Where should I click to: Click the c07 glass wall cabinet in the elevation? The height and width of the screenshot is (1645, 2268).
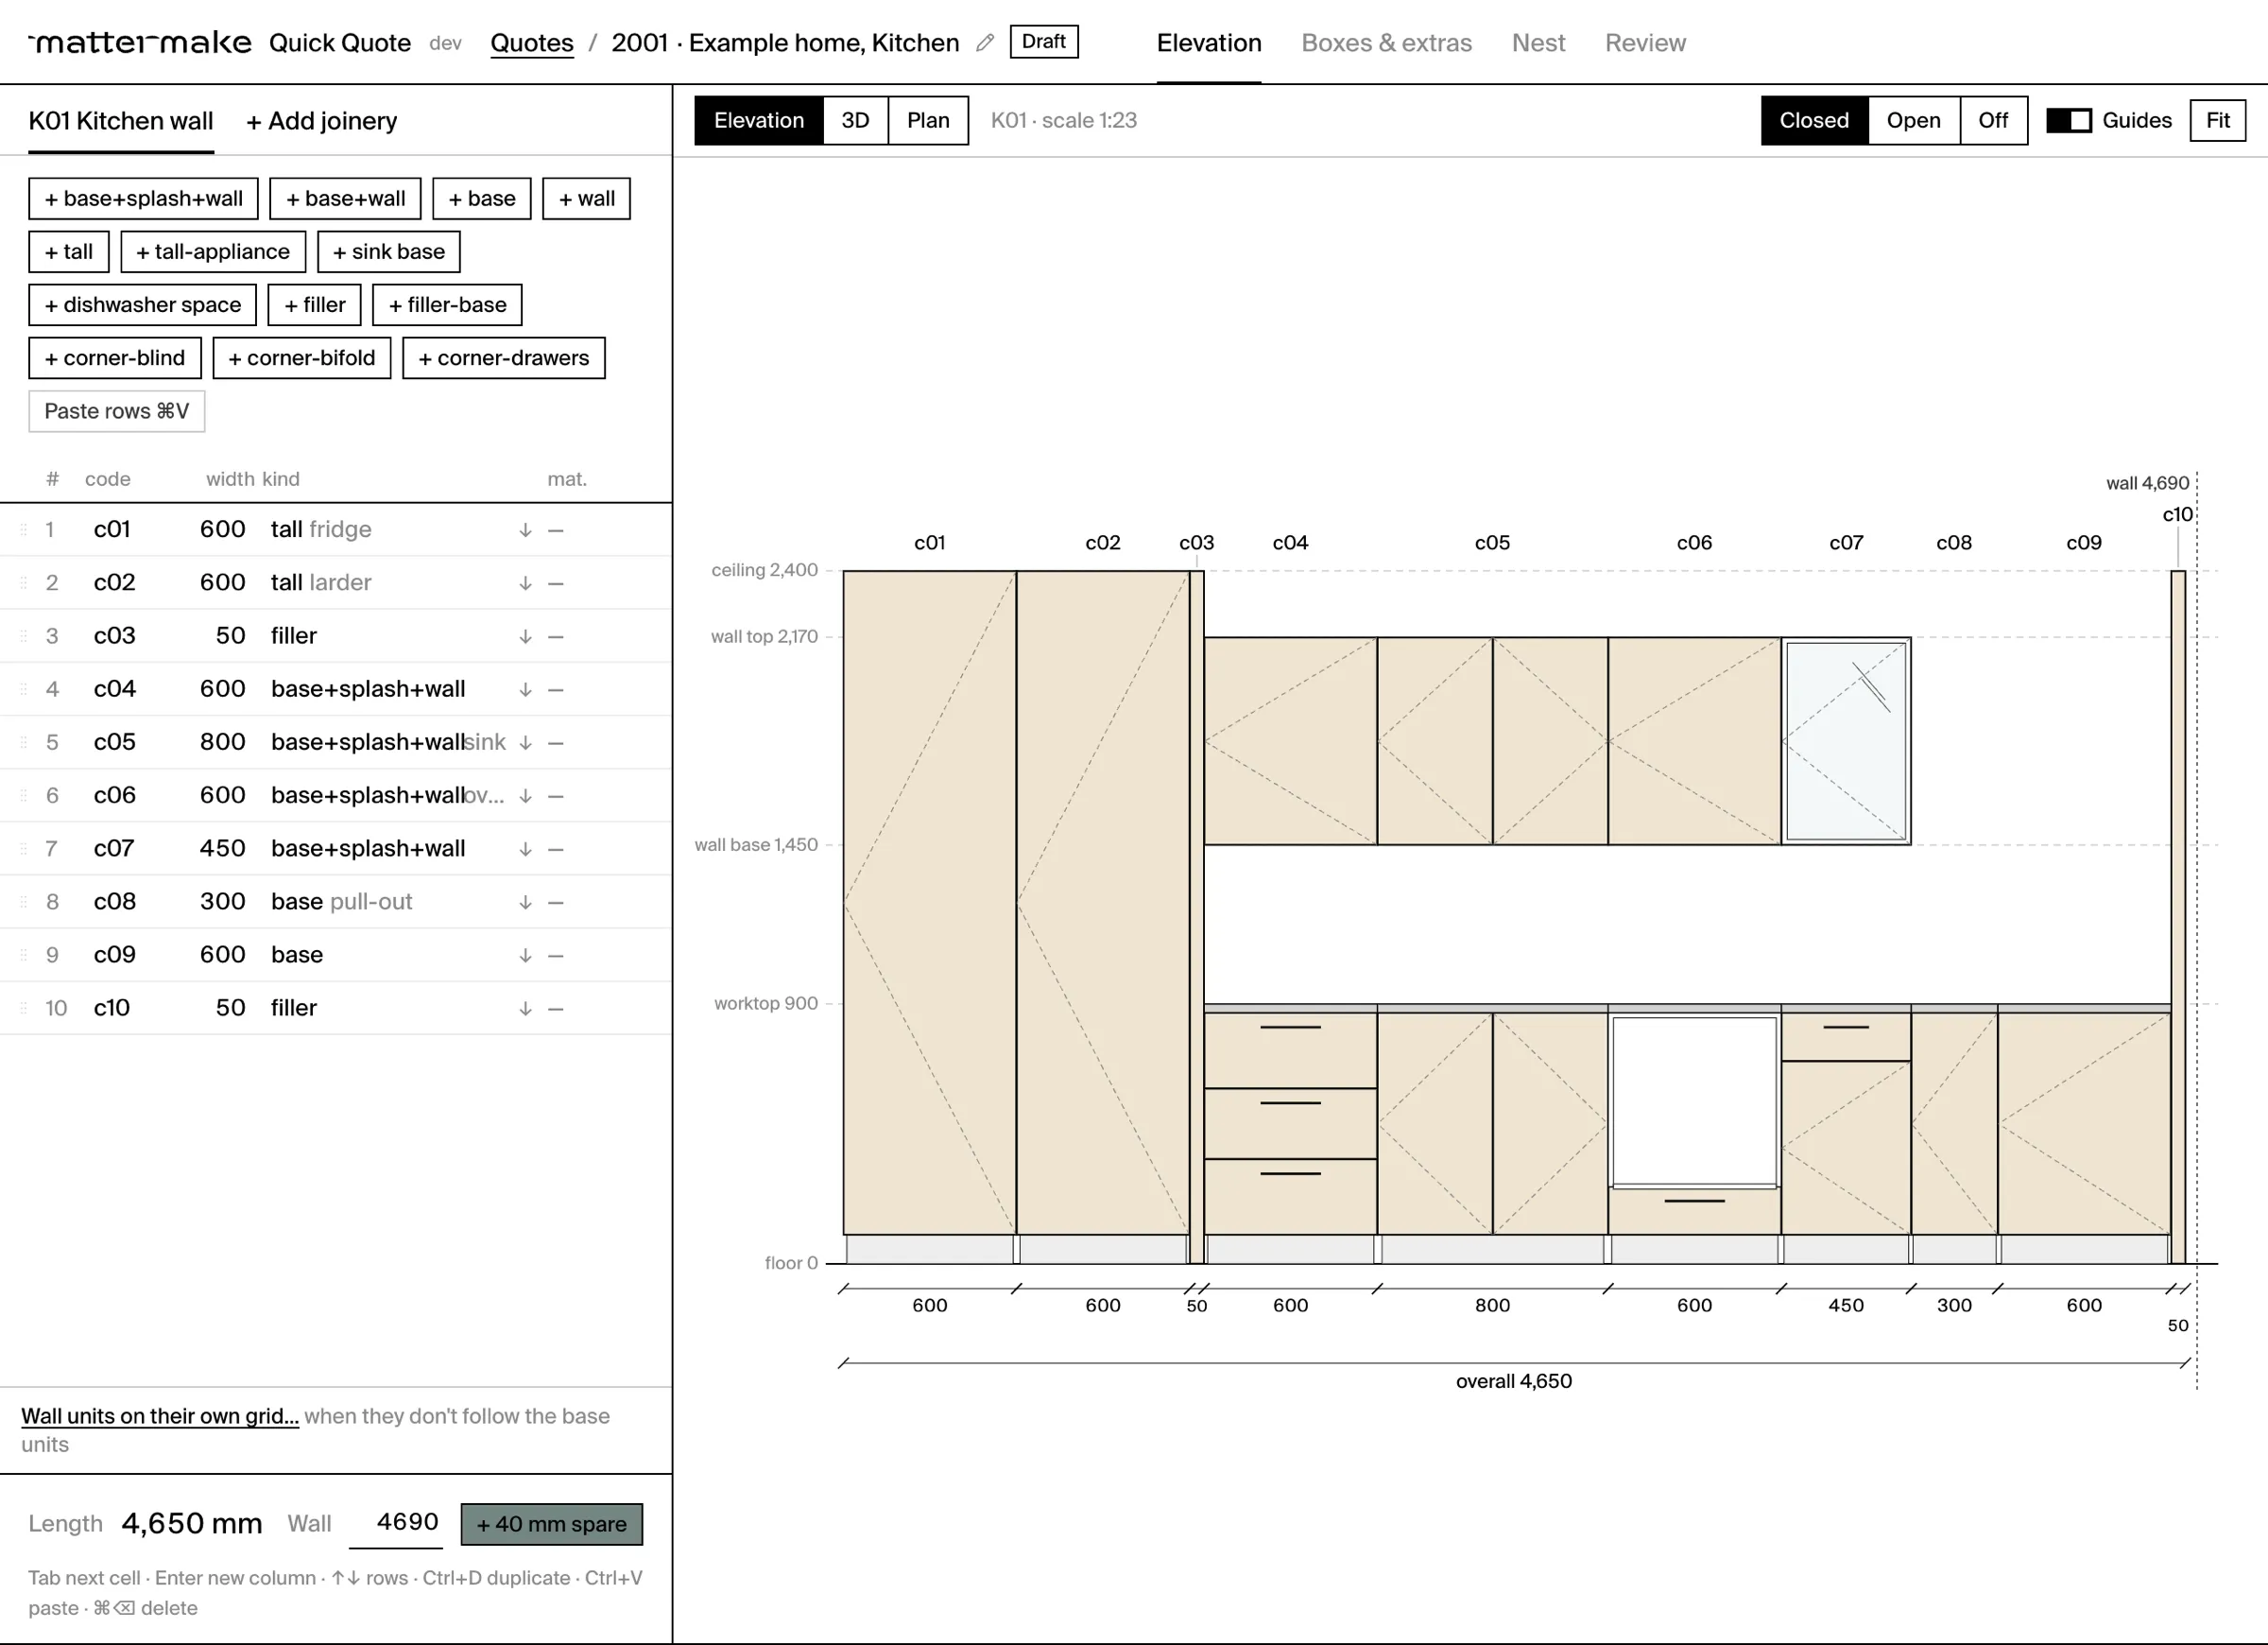(1846, 741)
